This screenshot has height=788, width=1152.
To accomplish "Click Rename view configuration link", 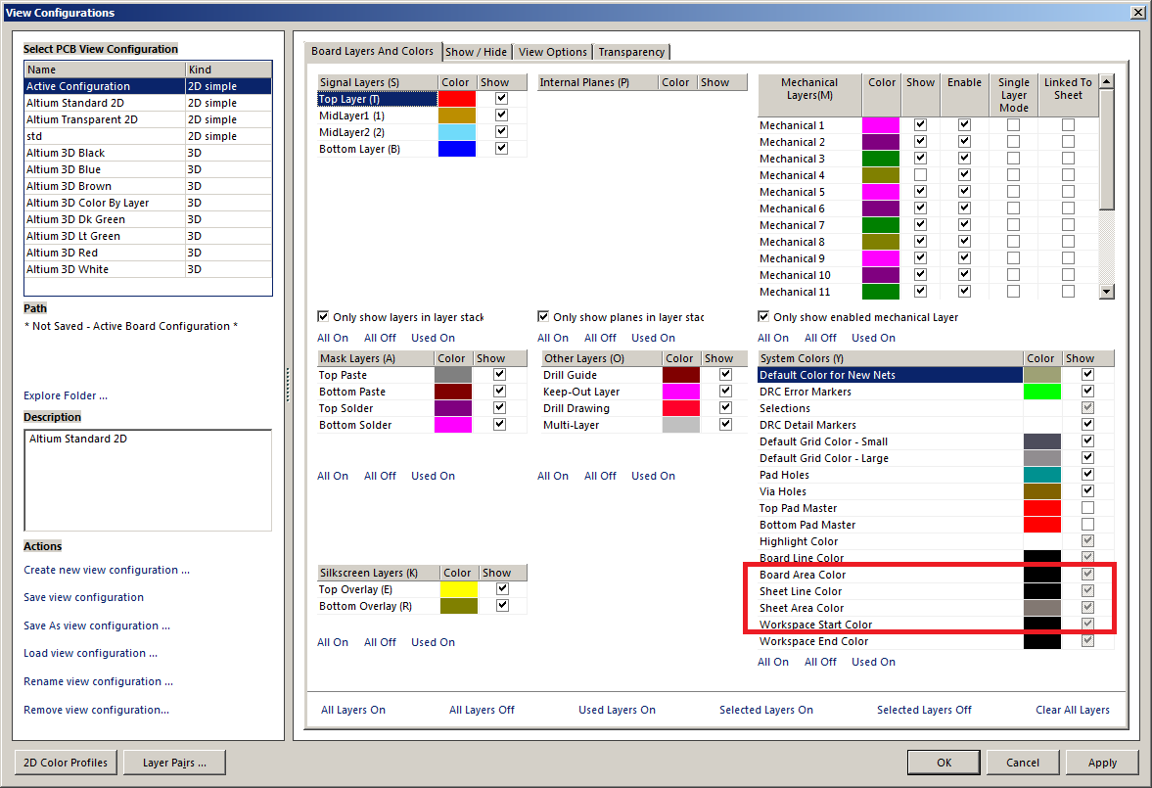I will (99, 681).
